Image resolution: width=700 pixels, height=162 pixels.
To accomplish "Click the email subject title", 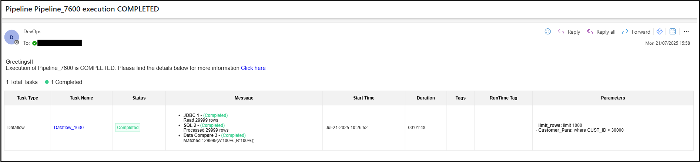I will 82,9.
